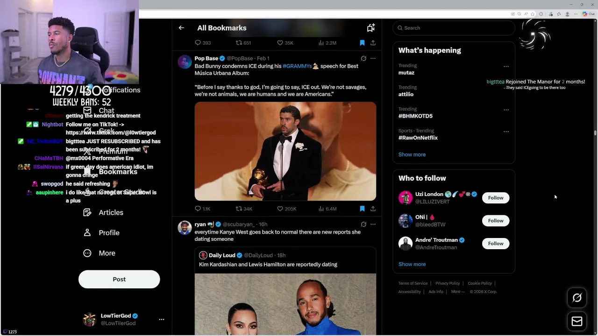This screenshot has height=336, width=598.
Task: Open Privacy Policy link
Action: pos(448,283)
